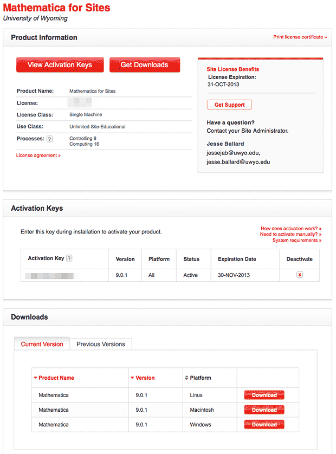
Task: Click University of Wyoming subtitle
Action: pos(35,18)
